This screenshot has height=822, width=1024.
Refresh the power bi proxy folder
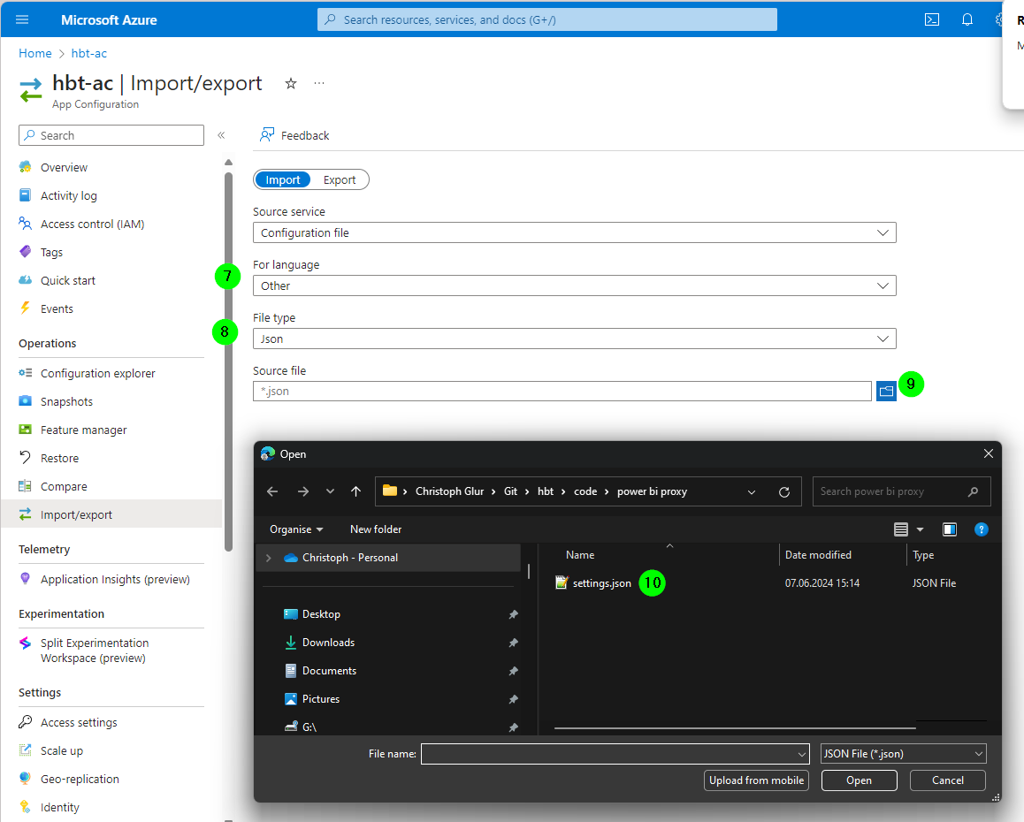coord(784,491)
